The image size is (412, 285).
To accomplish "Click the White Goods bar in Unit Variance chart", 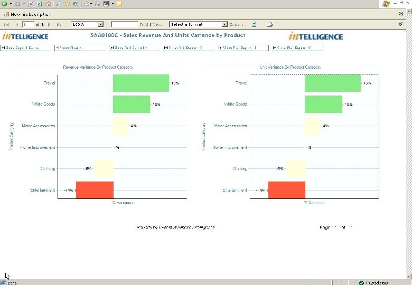I will pos(324,104).
